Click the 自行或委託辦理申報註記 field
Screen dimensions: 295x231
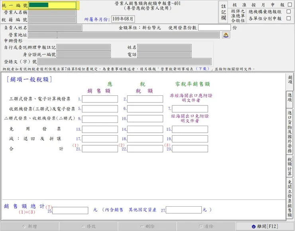pyautogui.click(x=84, y=47)
